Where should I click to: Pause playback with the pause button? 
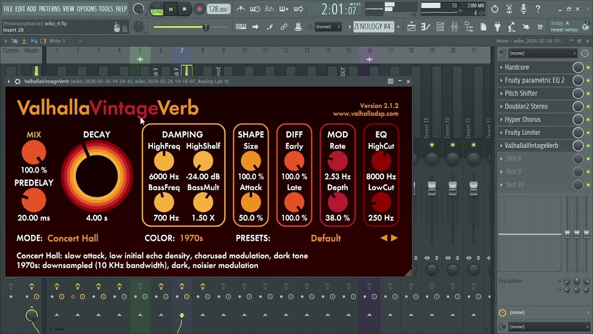[x=170, y=9]
